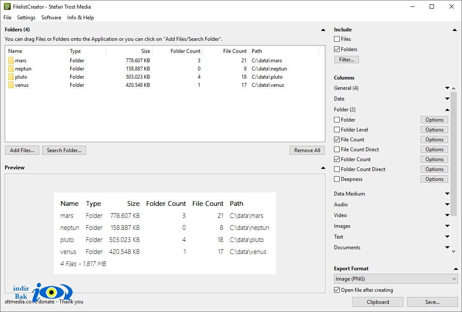Open the File menu

pos(7,18)
